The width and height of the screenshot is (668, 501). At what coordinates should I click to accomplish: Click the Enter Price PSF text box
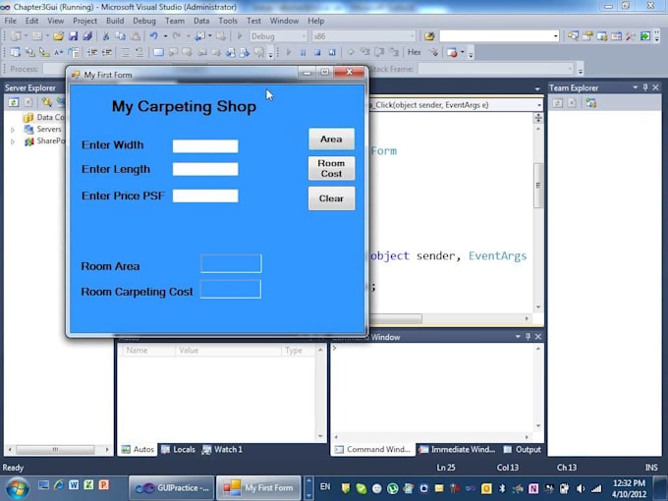tap(205, 195)
